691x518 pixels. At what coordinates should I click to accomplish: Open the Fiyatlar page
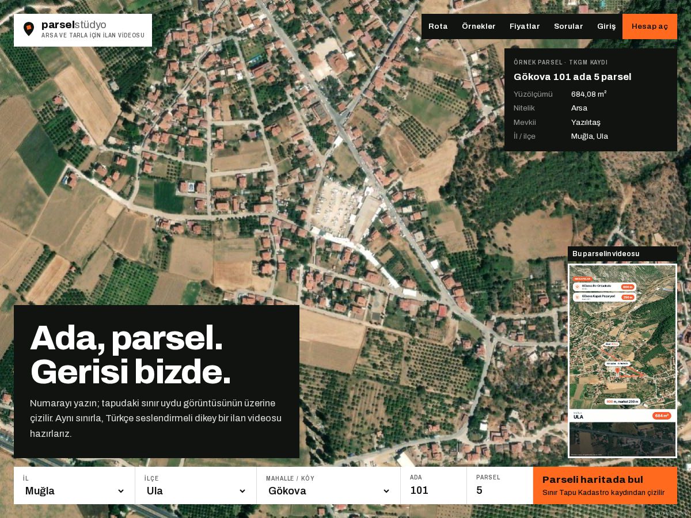click(x=525, y=26)
